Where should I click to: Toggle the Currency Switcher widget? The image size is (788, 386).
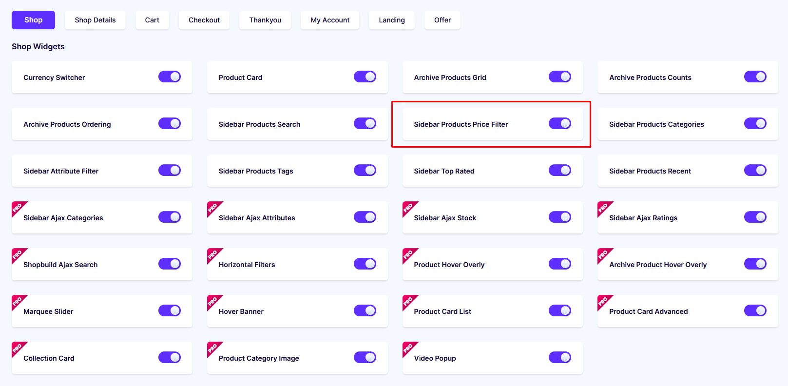pyautogui.click(x=170, y=77)
